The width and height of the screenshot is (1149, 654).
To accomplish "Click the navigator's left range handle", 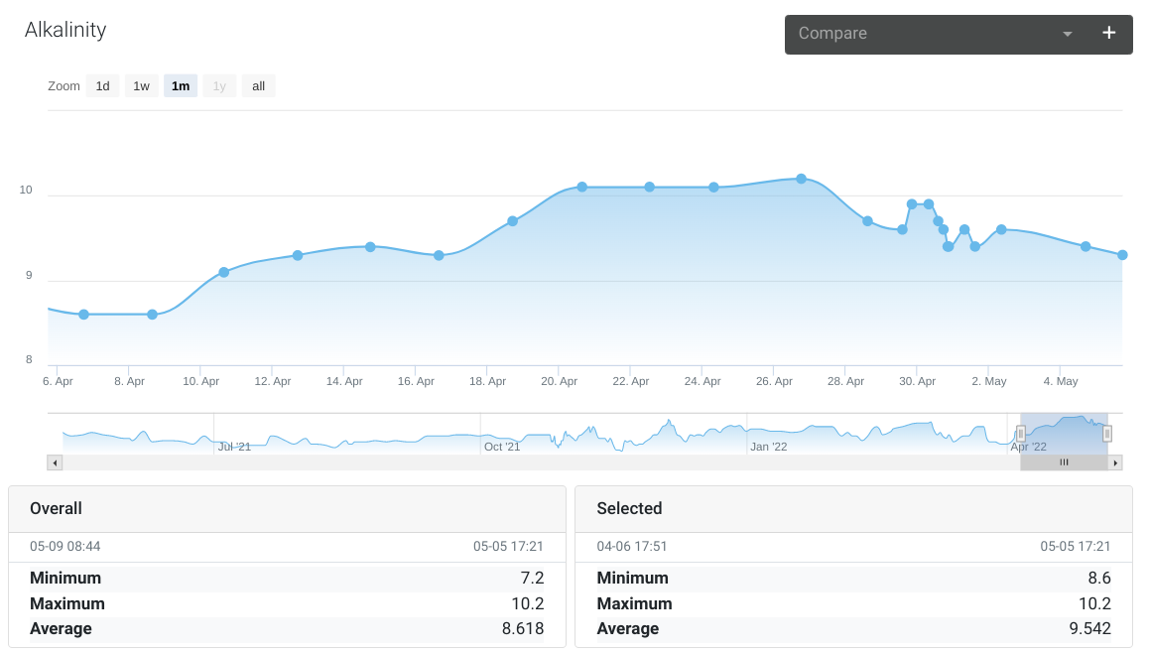I will click(x=1021, y=434).
